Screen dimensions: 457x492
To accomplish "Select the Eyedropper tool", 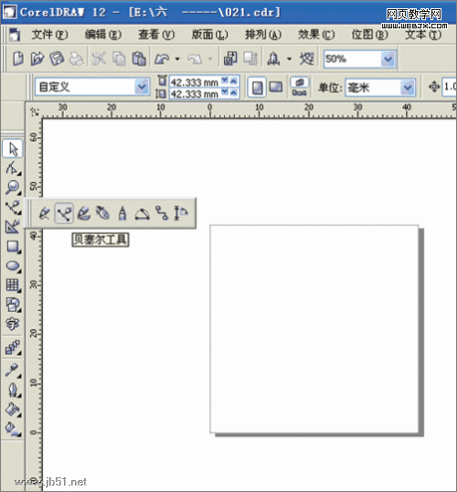I will tap(13, 370).
